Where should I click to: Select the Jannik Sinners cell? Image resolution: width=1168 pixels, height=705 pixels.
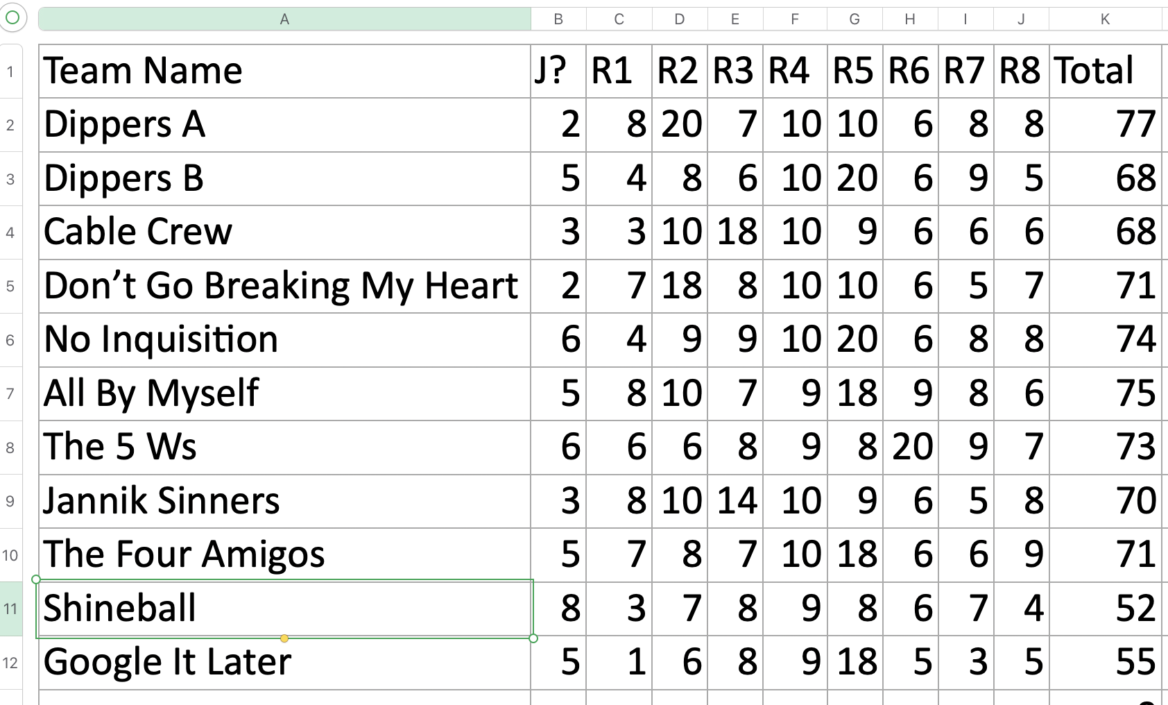coord(284,501)
